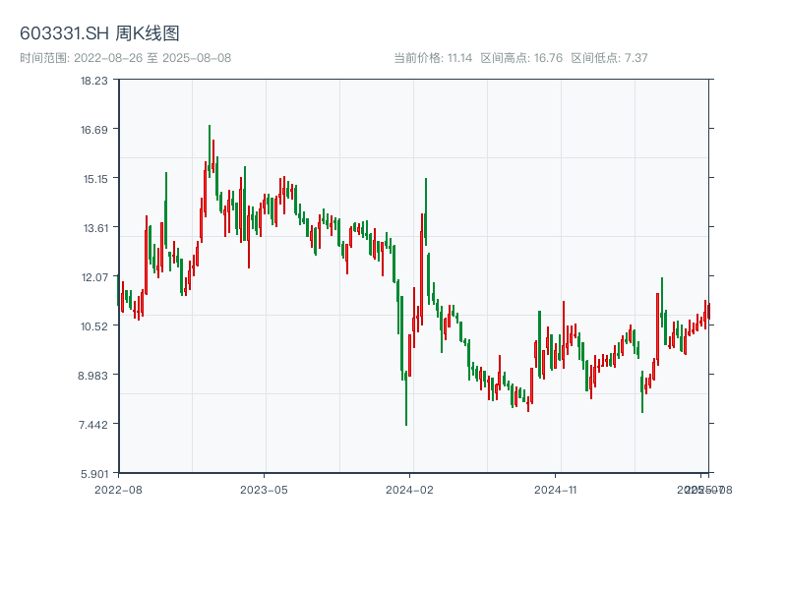The width and height of the screenshot is (787, 590).
Task: Click the 10.52 y-axis label
Action: click(94, 326)
